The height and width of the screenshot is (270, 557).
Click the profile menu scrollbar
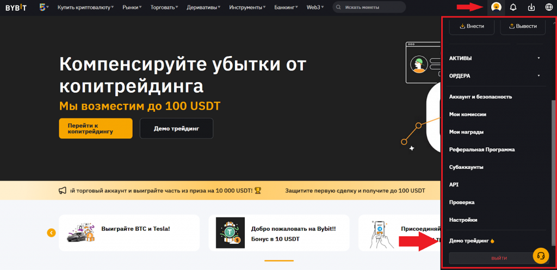click(x=554, y=172)
